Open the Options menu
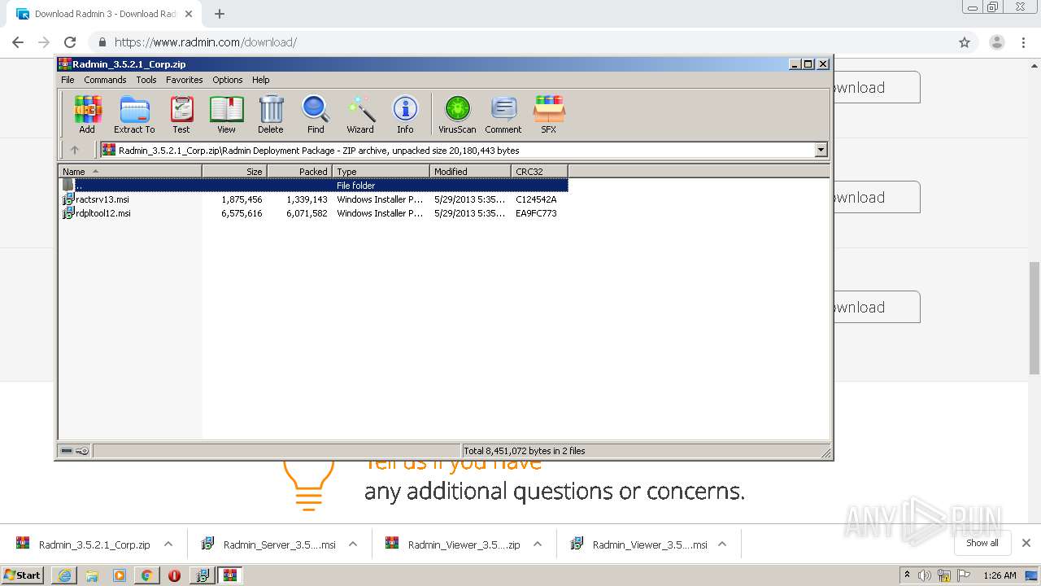This screenshot has width=1041, height=586. [228, 80]
